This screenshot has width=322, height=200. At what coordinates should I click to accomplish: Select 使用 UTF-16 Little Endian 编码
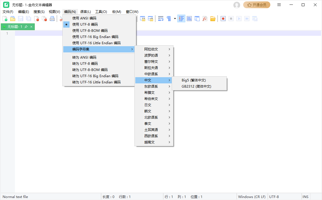[x=99, y=43]
